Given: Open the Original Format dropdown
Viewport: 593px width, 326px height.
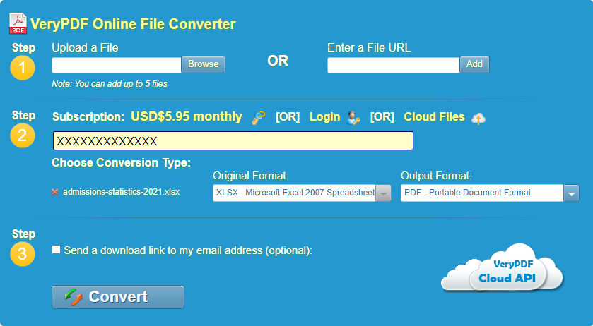Looking at the screenshot, I should coord(302,193).
